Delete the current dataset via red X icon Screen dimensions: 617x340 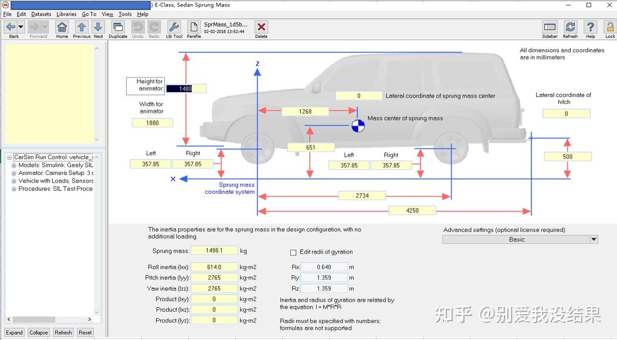(260, 26)
